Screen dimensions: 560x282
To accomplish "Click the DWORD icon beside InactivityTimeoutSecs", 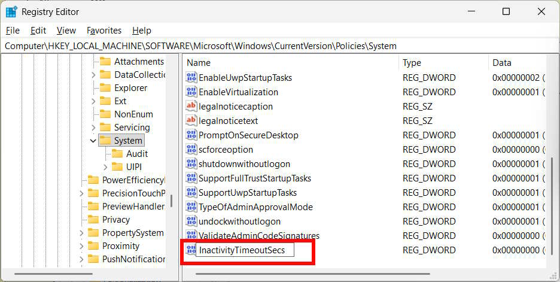I will pyautogui.click(x=191, y=250).
